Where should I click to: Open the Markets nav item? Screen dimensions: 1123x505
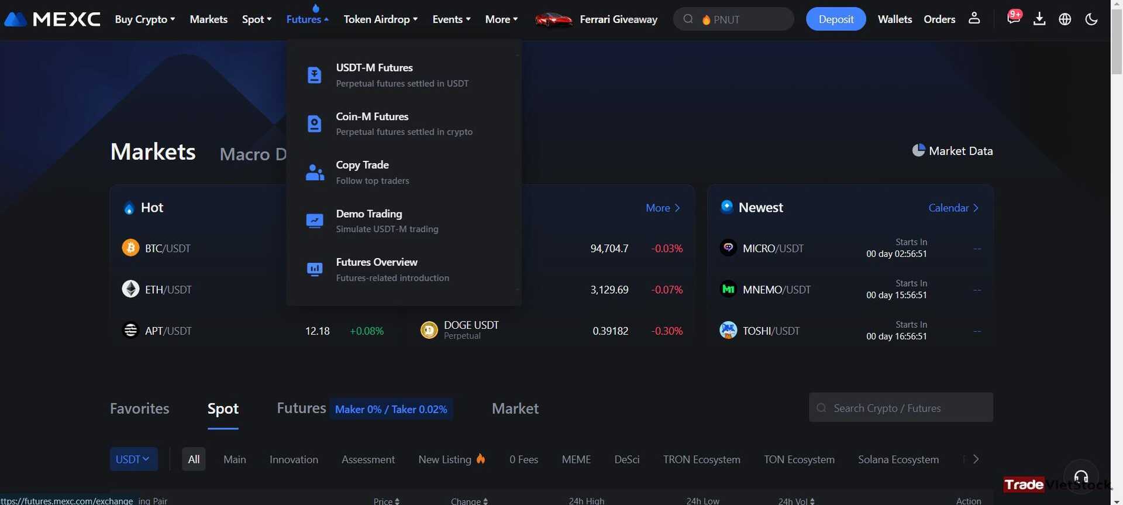(208, 19)
